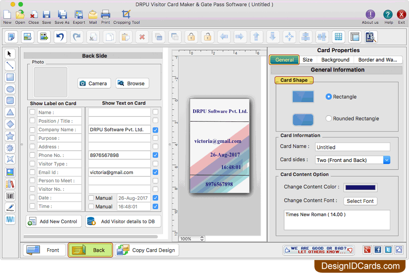This screenshot has height=273, width=409.
Task: Click the Redo arrow icon
Action: [76, 37]
